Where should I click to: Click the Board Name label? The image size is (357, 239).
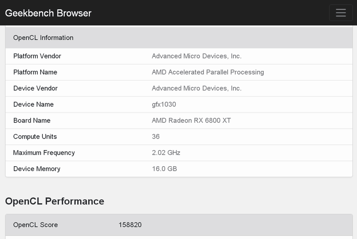click(32, 121)
